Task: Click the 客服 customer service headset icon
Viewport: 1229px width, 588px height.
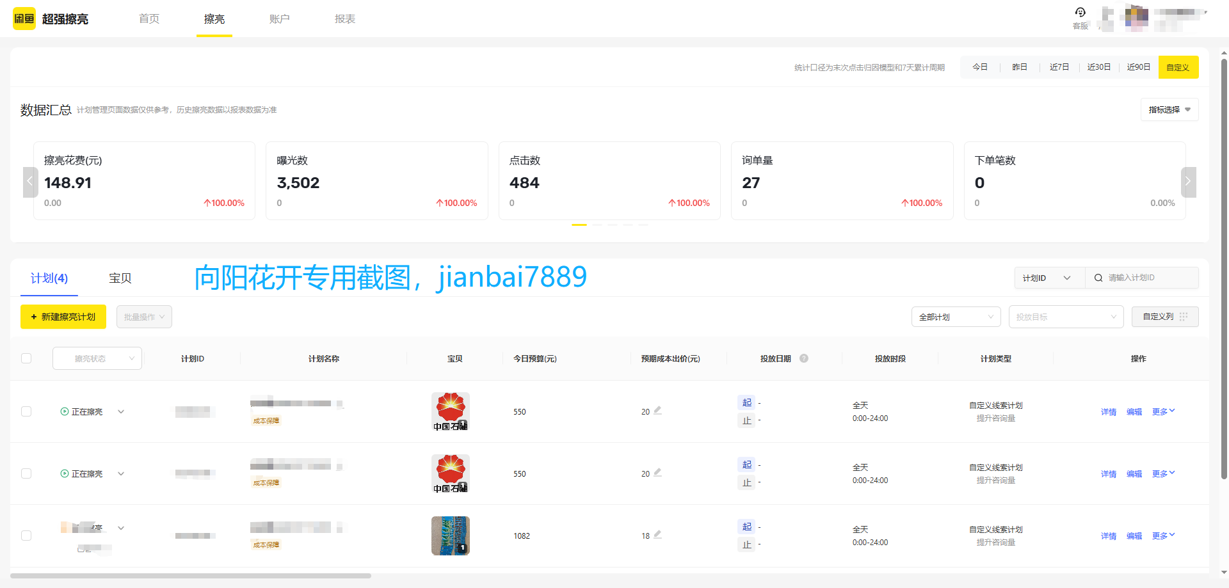Action: point(1080,12)
